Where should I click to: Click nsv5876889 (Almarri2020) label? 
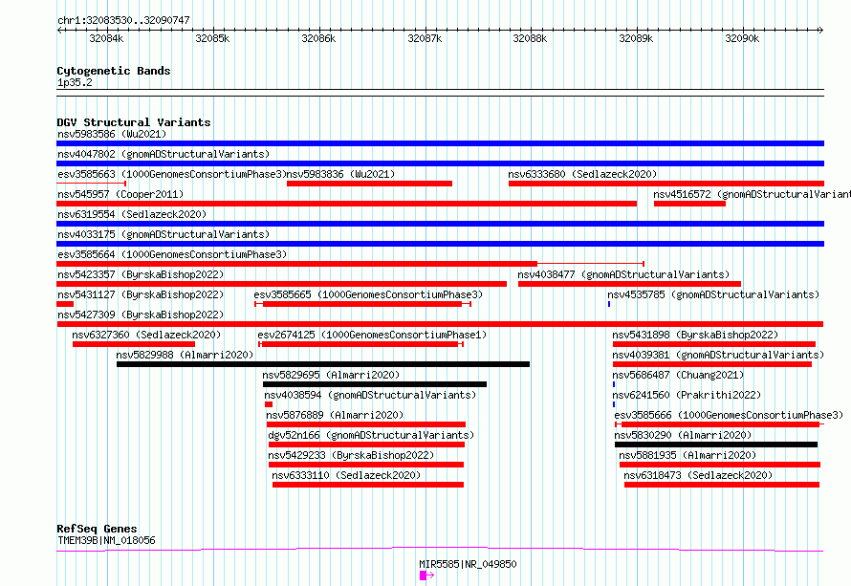coord(335,415)
